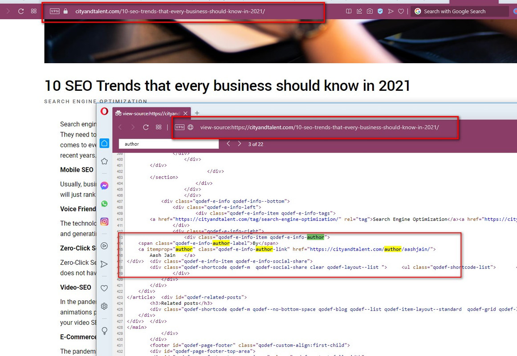Open Bookmarks star icon in the Opera sidebar
Screen dimensions: 517x356
104,161
